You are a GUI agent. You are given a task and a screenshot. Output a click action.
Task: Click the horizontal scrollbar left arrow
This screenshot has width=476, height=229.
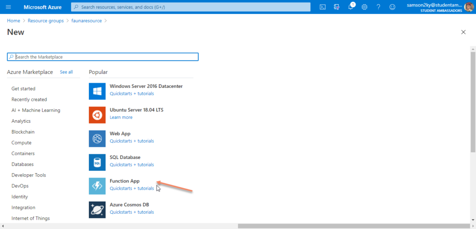2,226
